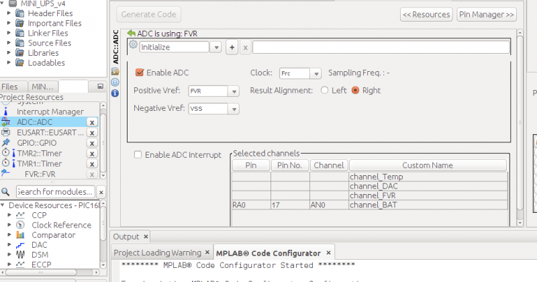Image resolution: width=537 pixels, height=282 pixels.
Task: Select Left result alignment radio button
Action: (x=325, y=90)
